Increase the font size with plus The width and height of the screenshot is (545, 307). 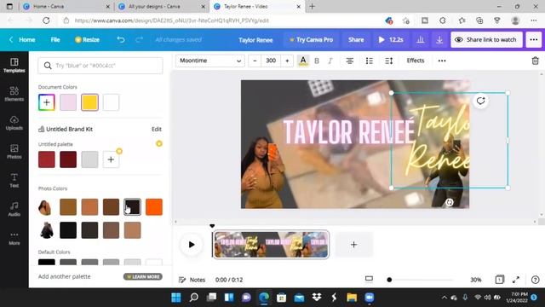[x=287, y=61]
